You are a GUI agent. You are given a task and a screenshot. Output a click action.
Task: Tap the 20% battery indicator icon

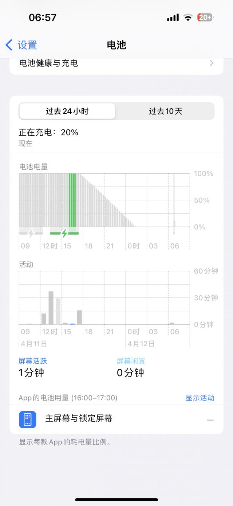coord(205,17)
